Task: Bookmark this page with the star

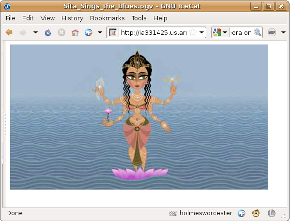Action: pos(193,32)
